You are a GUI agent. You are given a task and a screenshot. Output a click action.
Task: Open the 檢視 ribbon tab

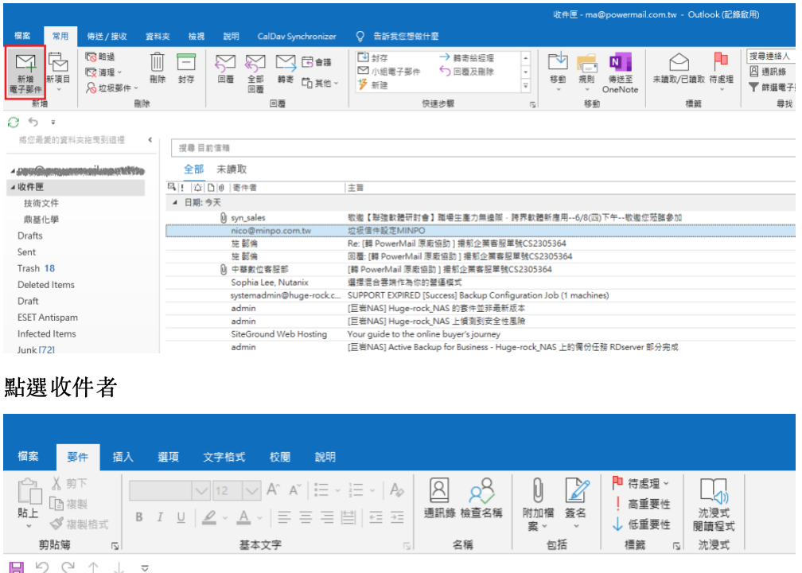click(x=197, y=37)
